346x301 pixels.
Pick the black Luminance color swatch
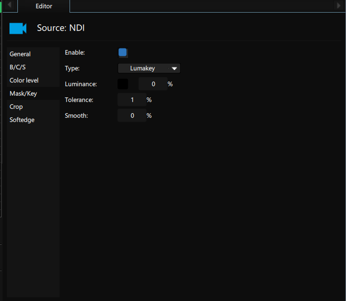point(123,84)
